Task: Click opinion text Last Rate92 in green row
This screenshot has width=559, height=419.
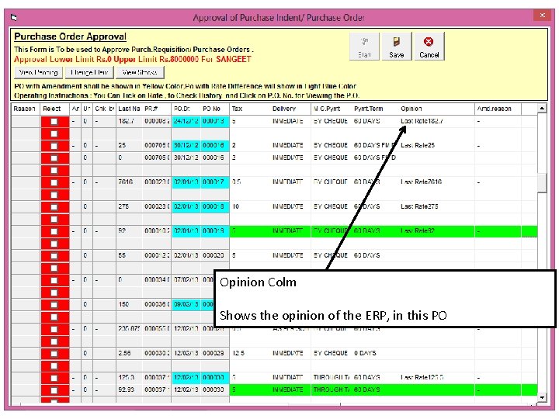Action: pyautogui.click(x=418, y=231)
